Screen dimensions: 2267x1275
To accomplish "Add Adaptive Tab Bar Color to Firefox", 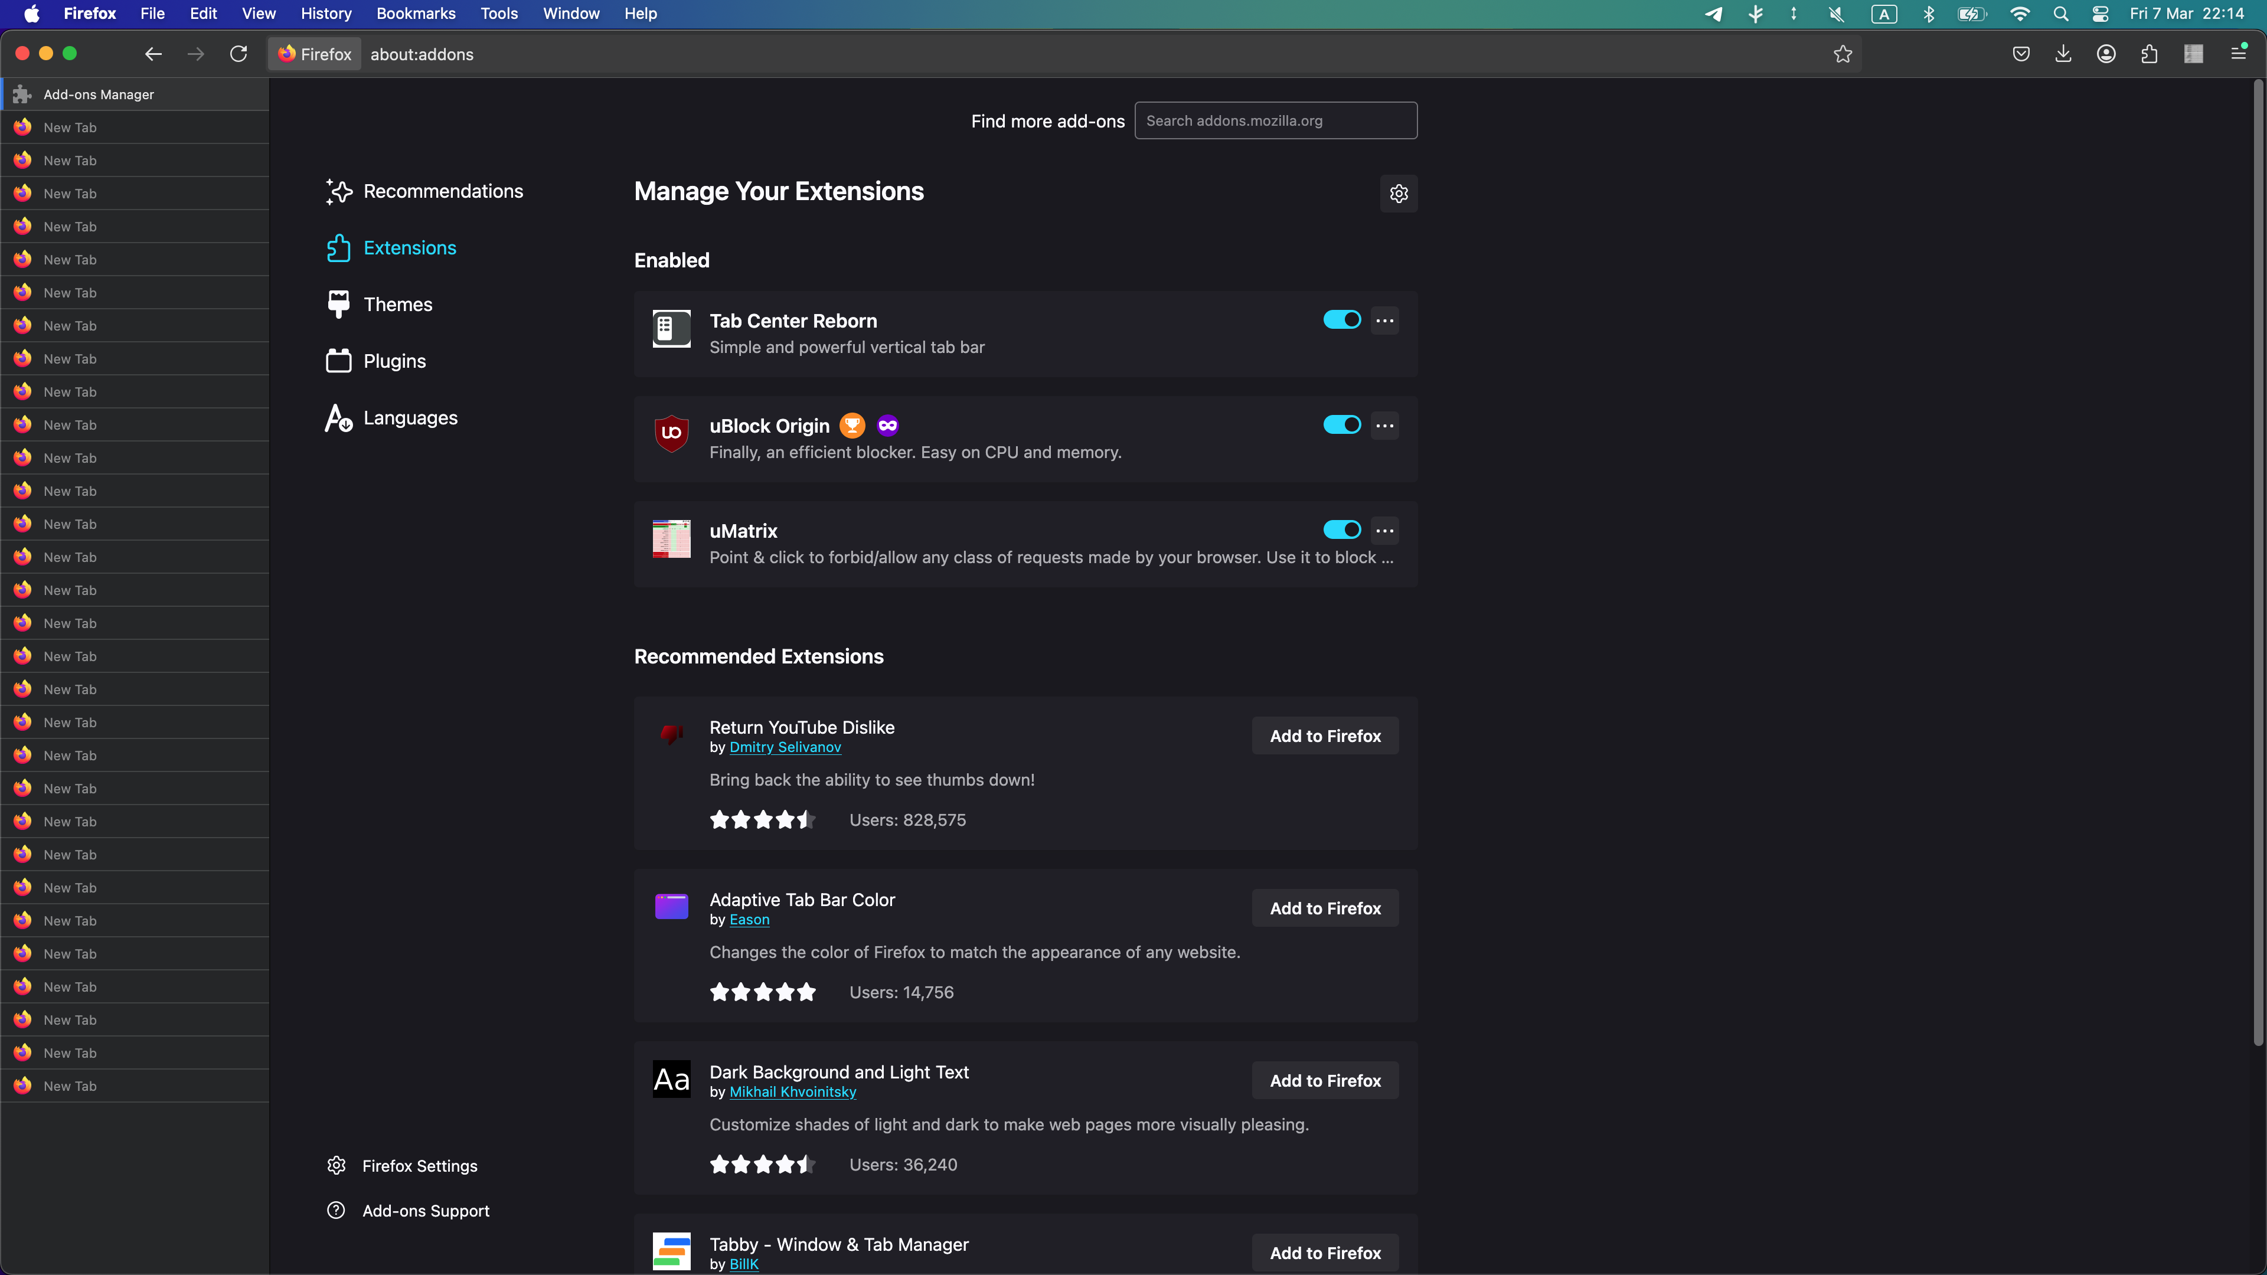I will pos(1325,908).
